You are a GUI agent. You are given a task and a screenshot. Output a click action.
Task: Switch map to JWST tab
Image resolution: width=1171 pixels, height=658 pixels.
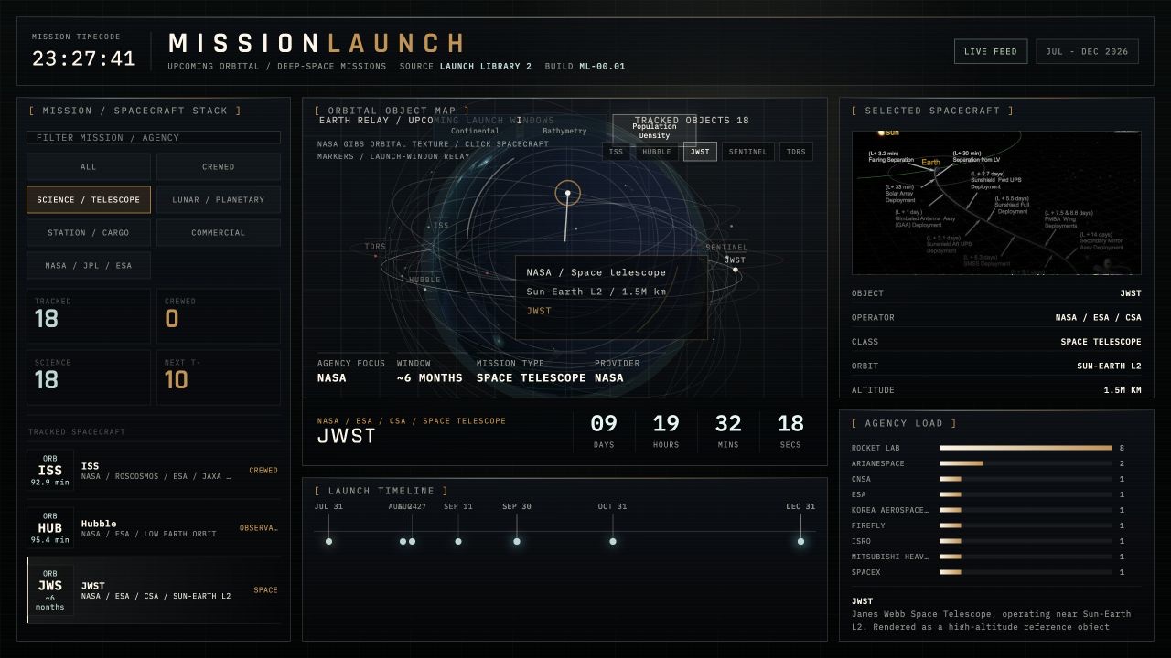pos(700,152)
